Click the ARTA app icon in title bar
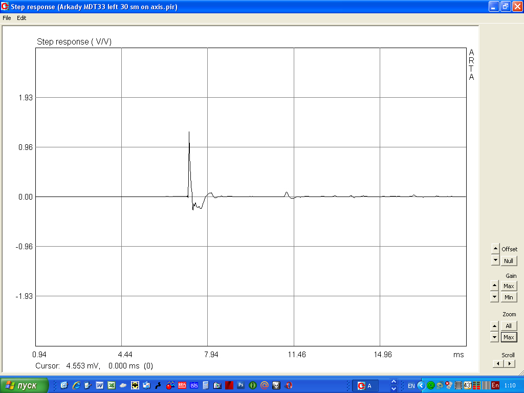The width and height of the screenshot is (524, 393). [x=5, y=6]
